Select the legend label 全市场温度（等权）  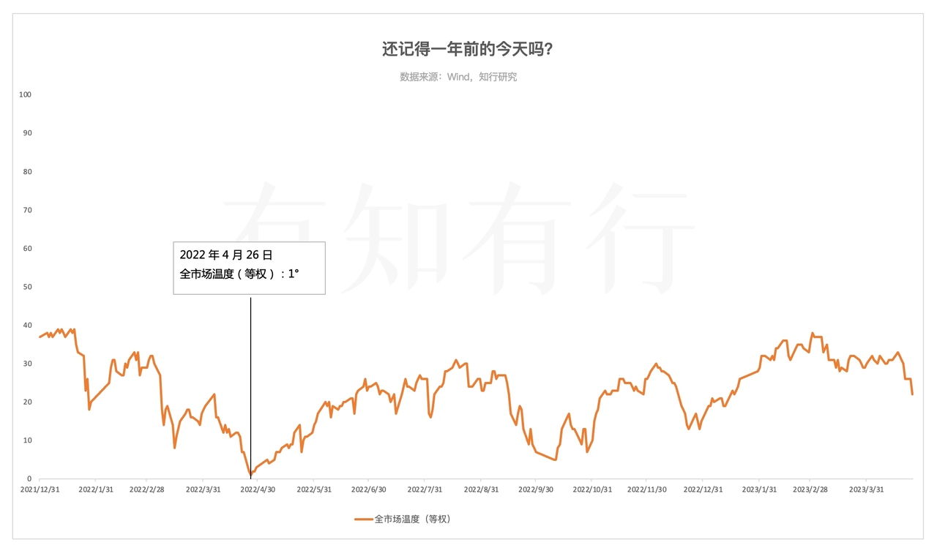click(412, 519)
